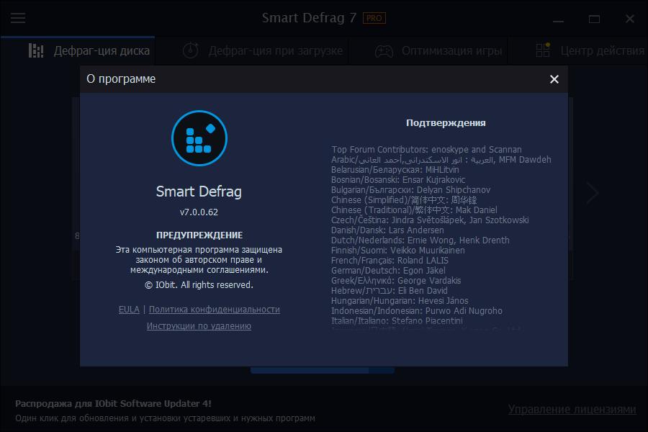Screen dimensions: 648x432
Task: Maximize the Smart Defrag window
Action: 594,19
